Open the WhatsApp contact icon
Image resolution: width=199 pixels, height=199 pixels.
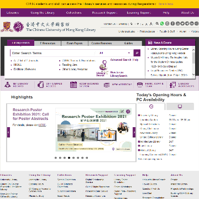point(162,23)
